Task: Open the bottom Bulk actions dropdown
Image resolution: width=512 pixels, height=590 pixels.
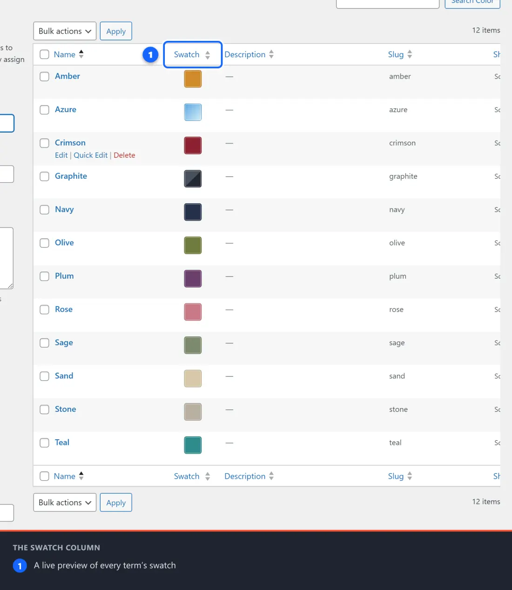Action: click(x=65, y=503)
